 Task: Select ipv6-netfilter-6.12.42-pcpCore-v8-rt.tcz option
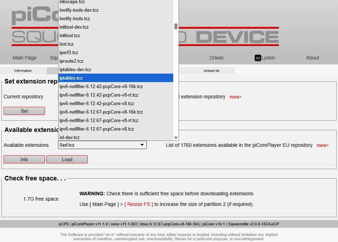(116, 95)
